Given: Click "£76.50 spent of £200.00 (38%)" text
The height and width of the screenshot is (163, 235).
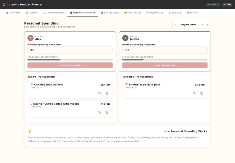Looking at the screenshot, I should (43, 57).
